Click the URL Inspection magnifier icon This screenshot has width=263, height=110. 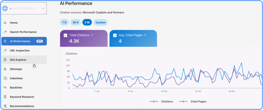coord(5,50)
